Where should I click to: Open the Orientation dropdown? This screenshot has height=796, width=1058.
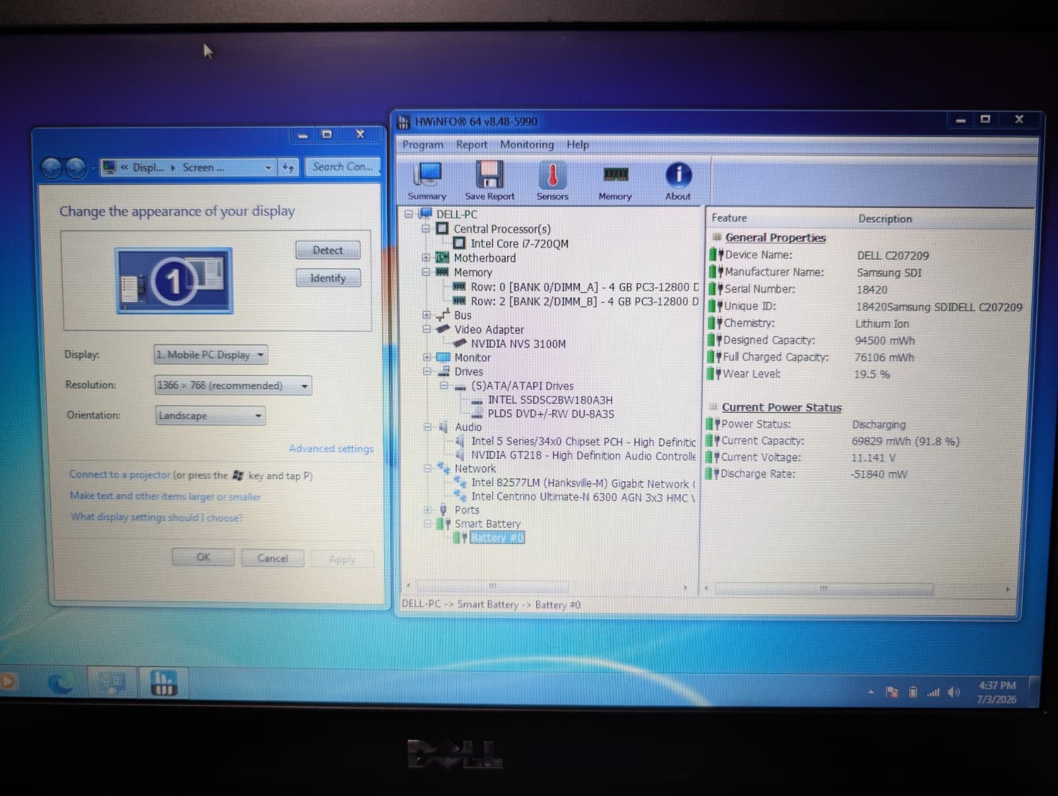pos(210,415)
